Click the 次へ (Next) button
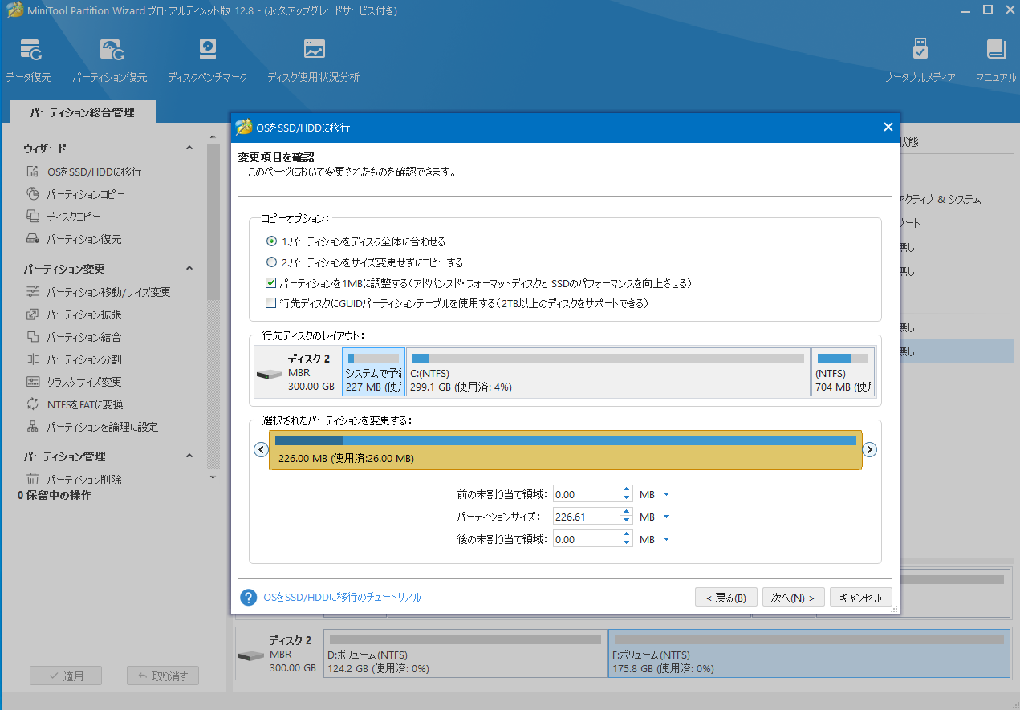1020x710 pixels. tap(792, 597)
